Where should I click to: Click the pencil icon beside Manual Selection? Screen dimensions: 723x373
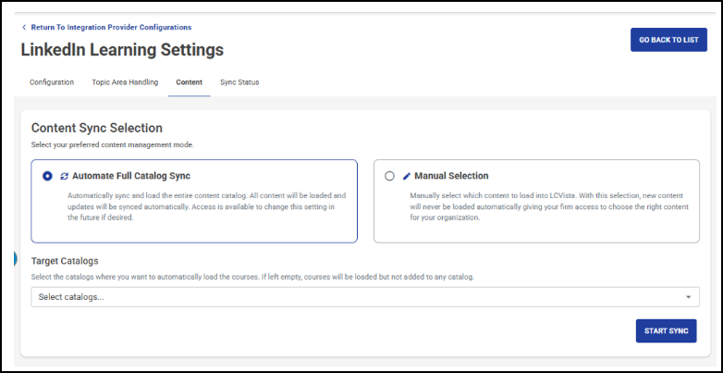pos(407,176)
